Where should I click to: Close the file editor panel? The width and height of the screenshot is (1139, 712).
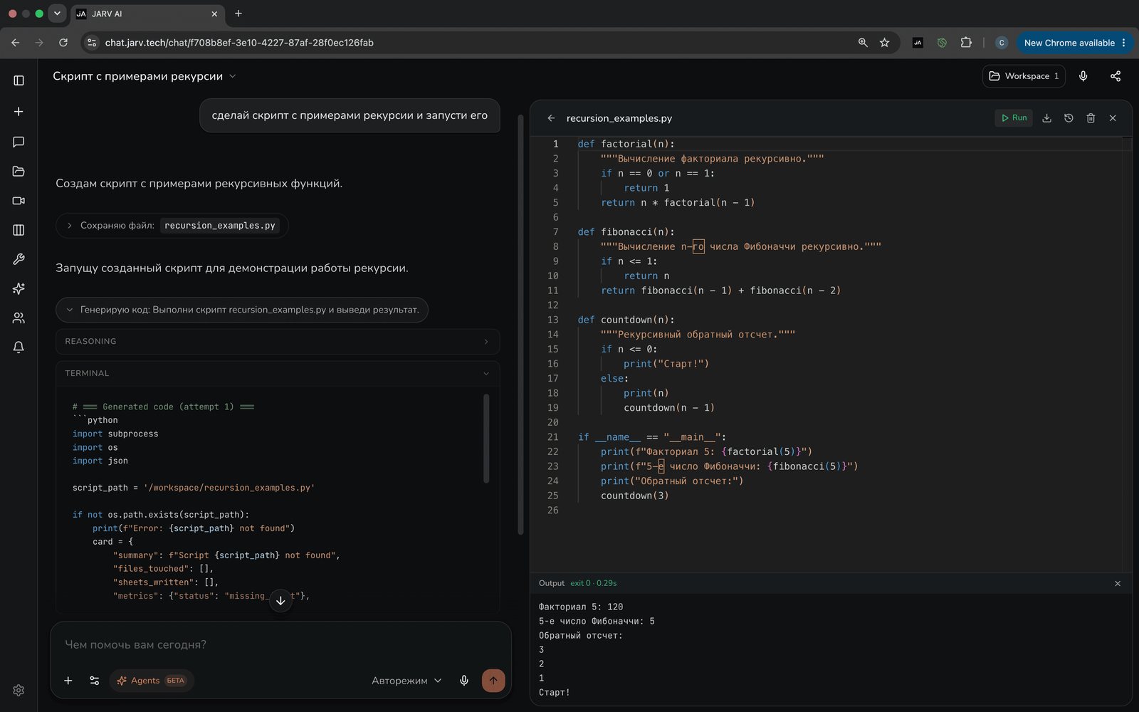(x=1113, y=118)
